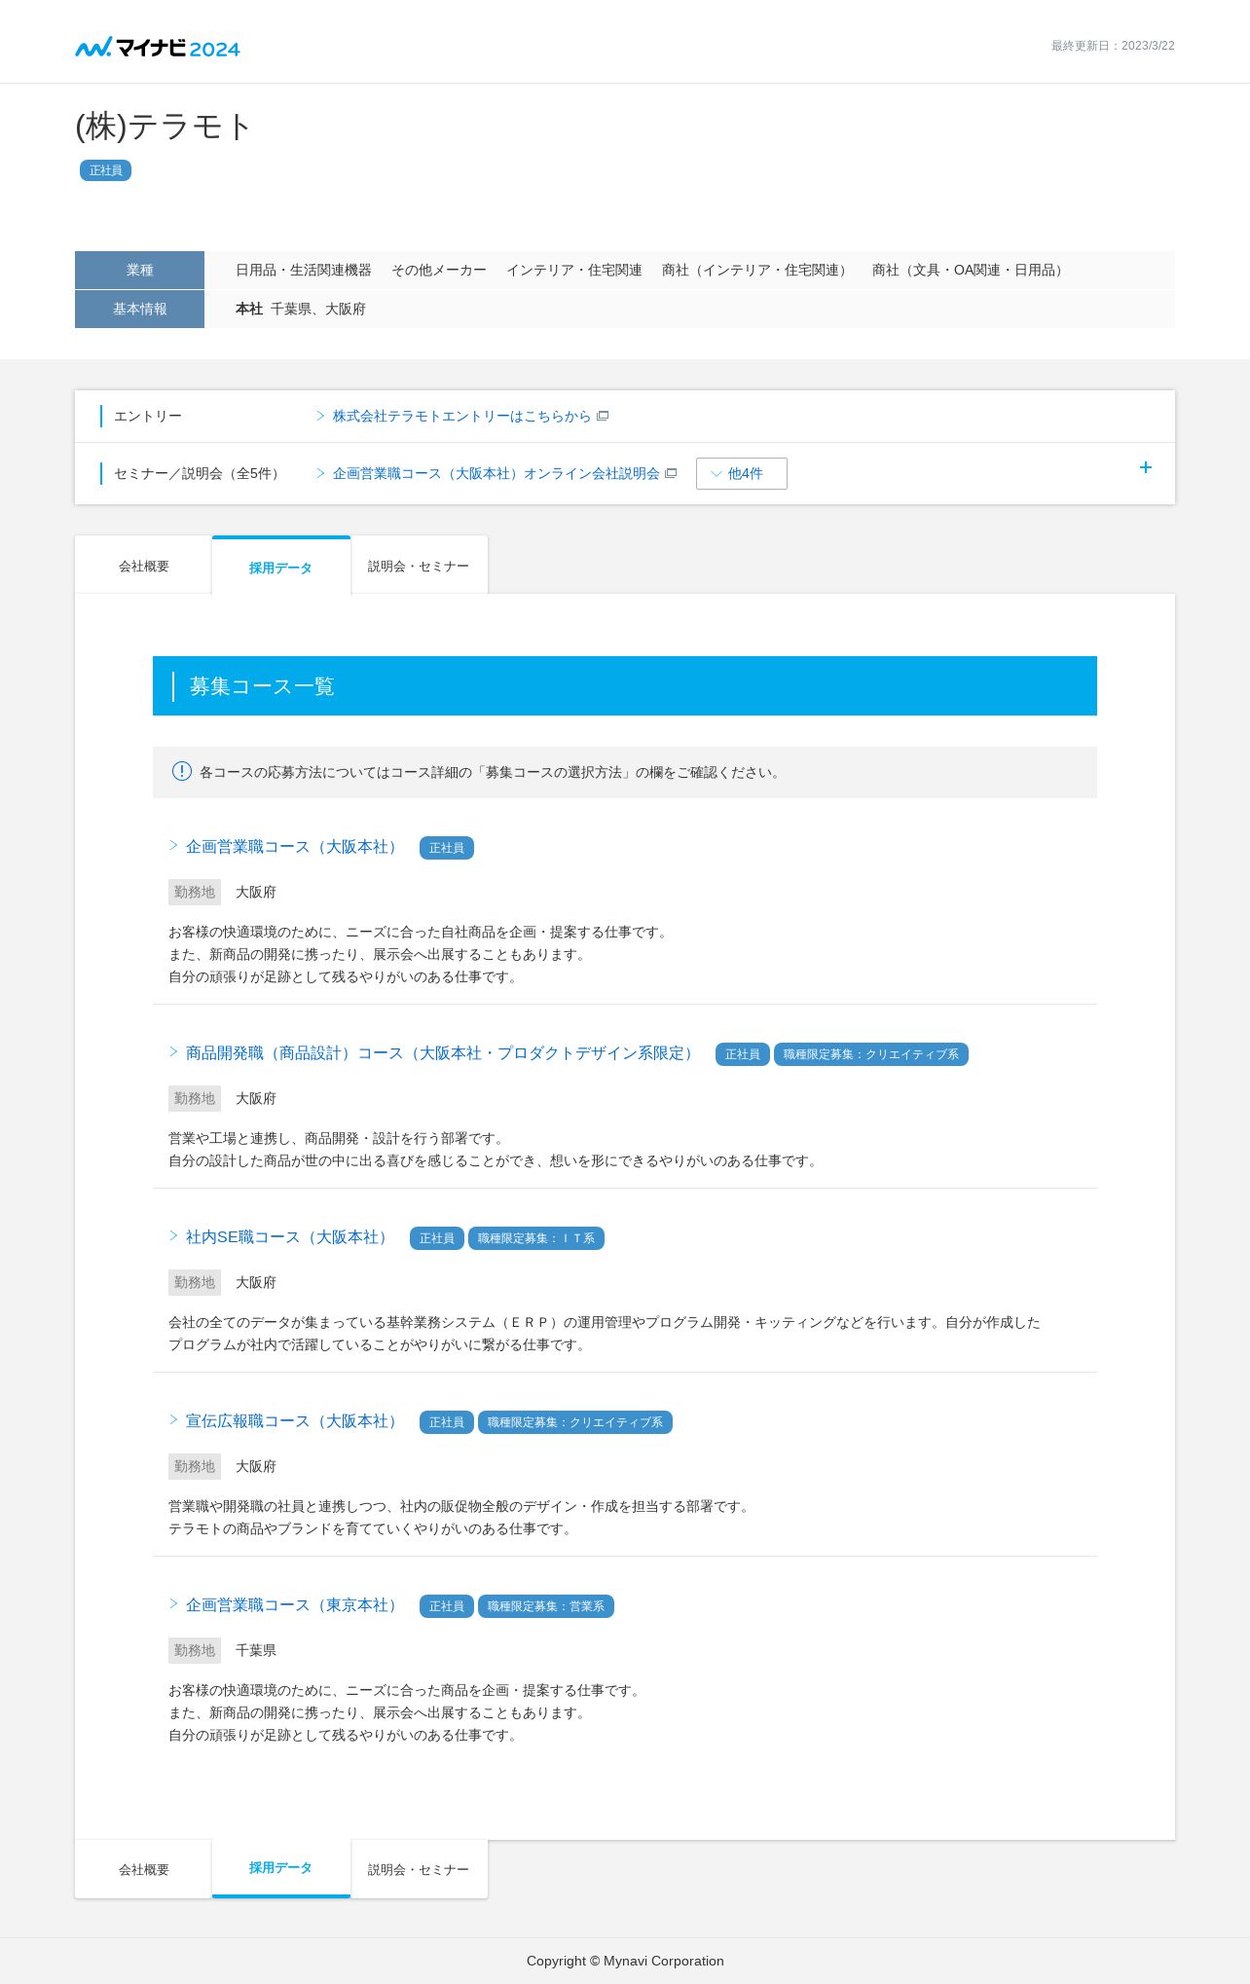Select the bottom 採用データ tab

pyautogui.click(x=281, y=1868)
